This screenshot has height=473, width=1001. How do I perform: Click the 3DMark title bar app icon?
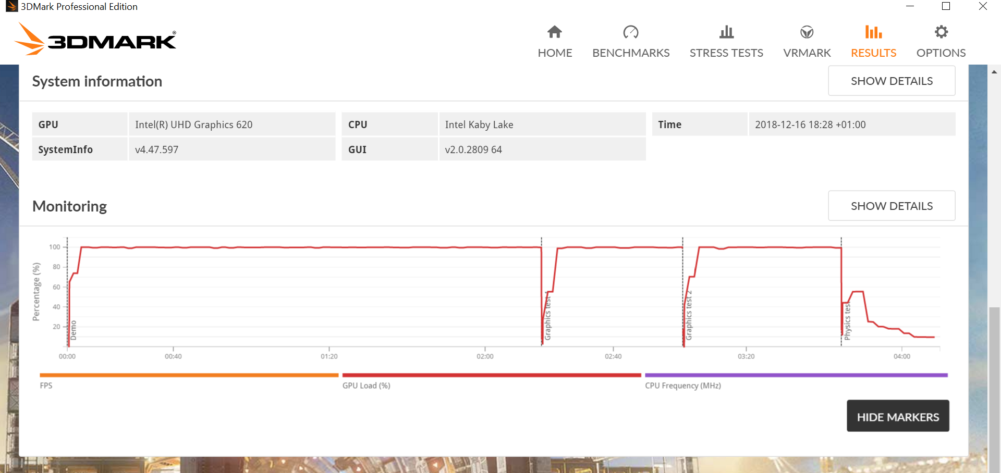[11, 6]
